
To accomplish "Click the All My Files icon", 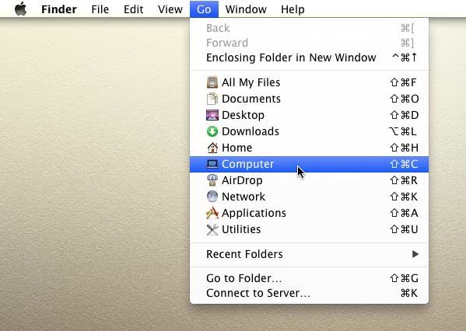I will tap(212, 82).
